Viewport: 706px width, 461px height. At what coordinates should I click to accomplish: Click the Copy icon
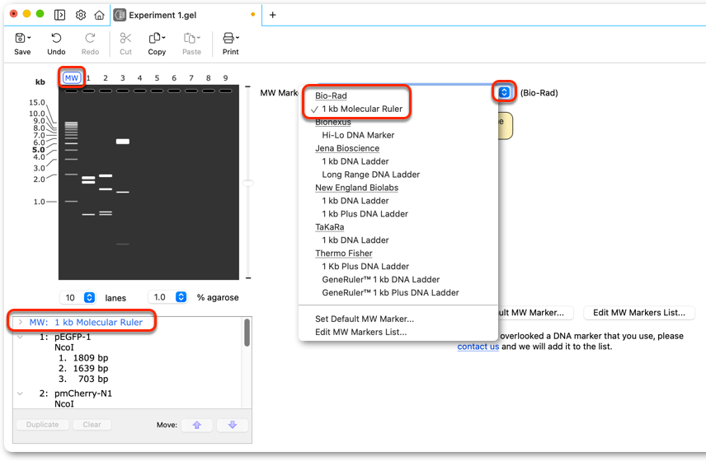pos(155,38)
